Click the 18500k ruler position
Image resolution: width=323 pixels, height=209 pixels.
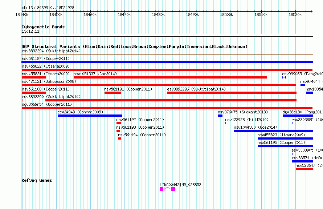tap(226, 15)
